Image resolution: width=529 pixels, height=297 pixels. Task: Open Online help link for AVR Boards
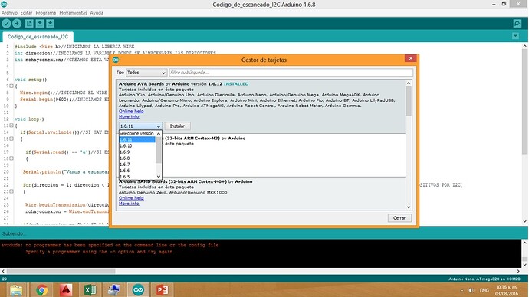131,111
